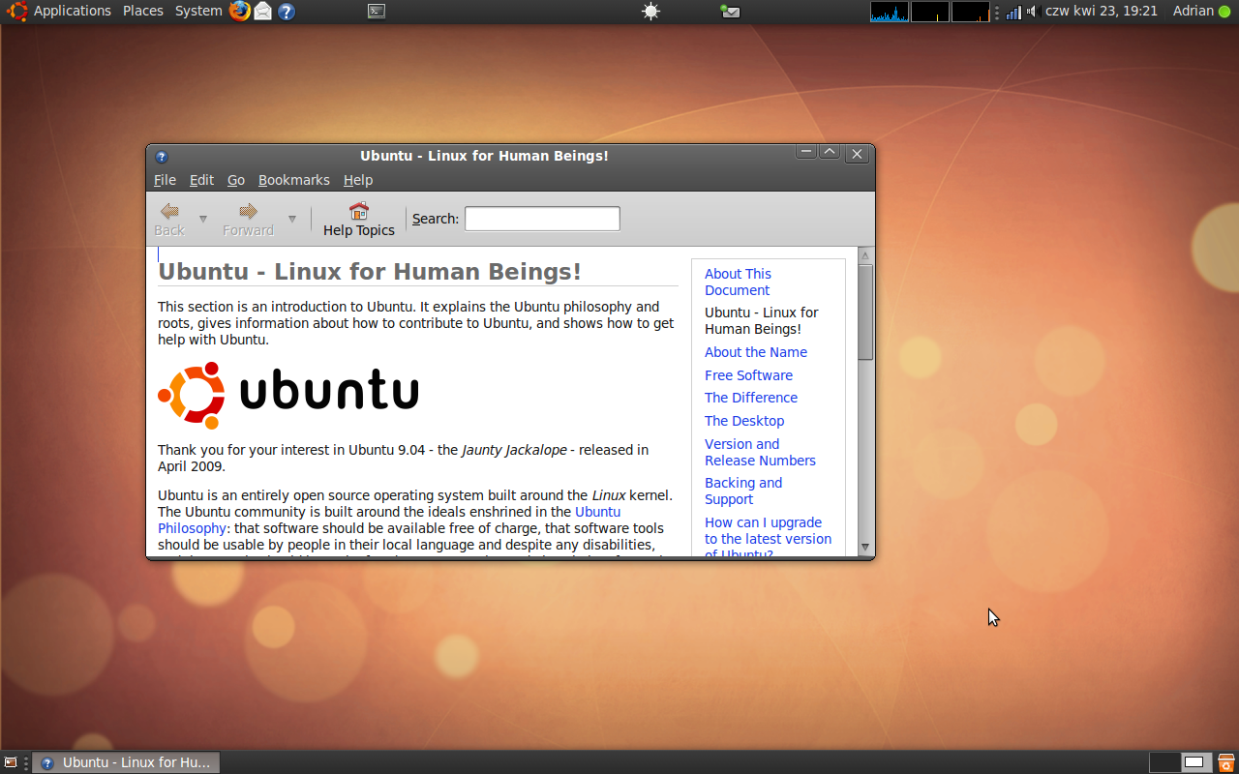
Task: Go to the About the Name section
Action: 756,352
